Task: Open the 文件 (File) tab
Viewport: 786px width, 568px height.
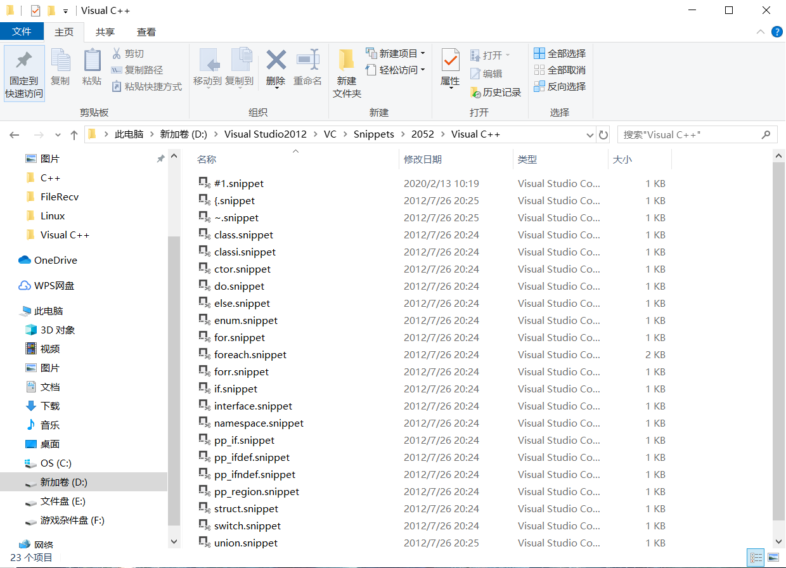Action: pyautogui.click(x=22, y=32)
